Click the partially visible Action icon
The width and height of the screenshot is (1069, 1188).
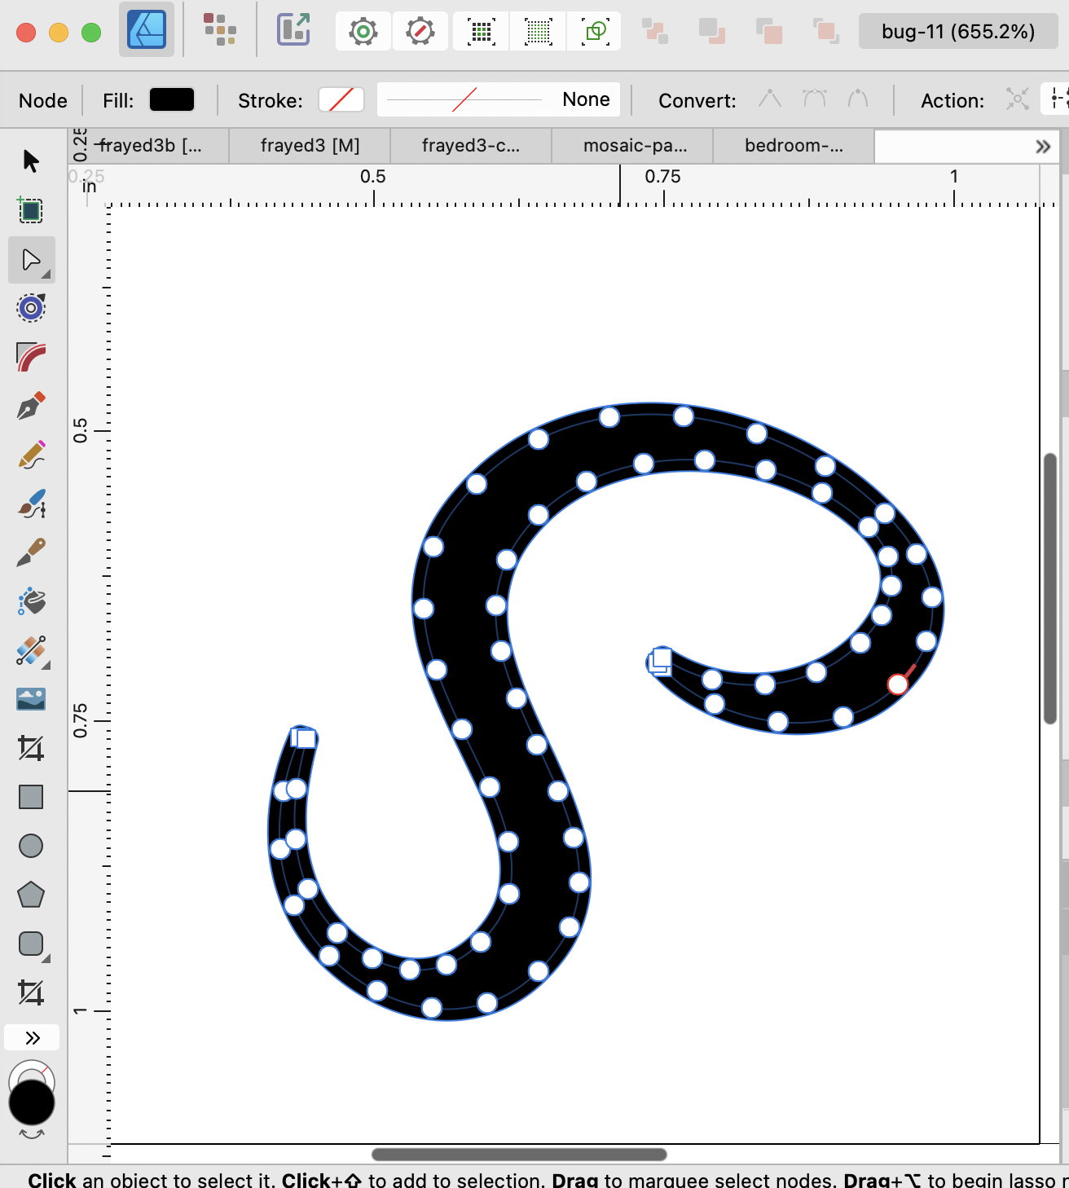coord(1058,99)
